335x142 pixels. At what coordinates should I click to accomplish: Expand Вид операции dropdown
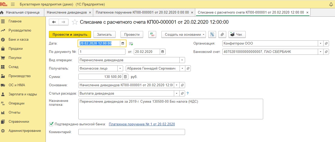[182, 60]
